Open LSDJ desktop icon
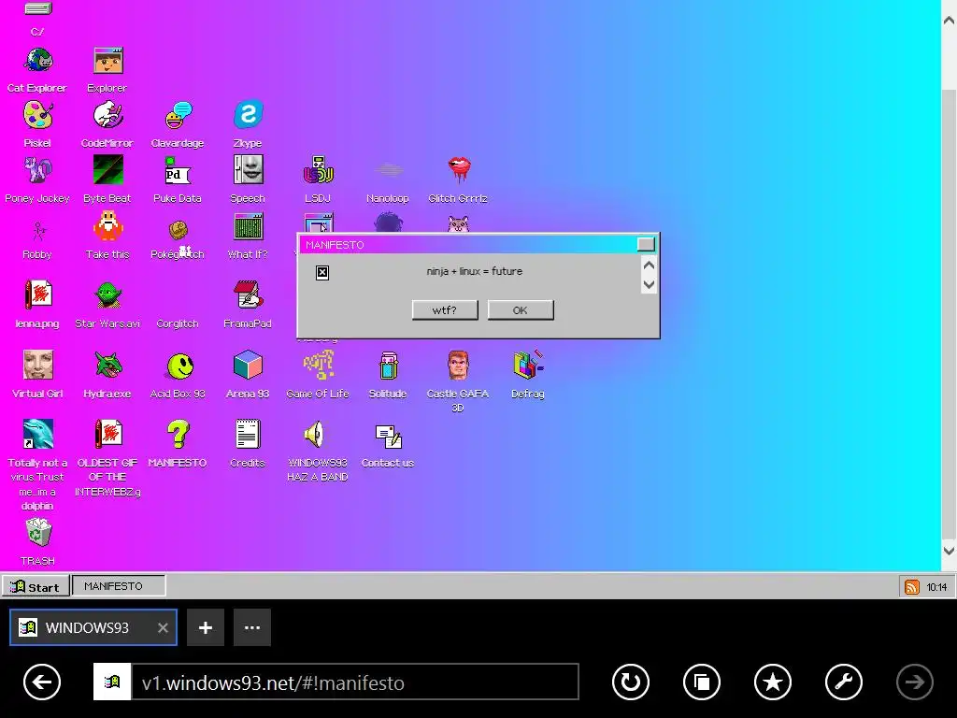The width and height of the screenshot is (957, 718). [x=318, y=170]
